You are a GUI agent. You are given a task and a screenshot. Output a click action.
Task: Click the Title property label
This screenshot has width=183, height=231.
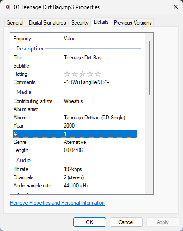coord(18,58)
